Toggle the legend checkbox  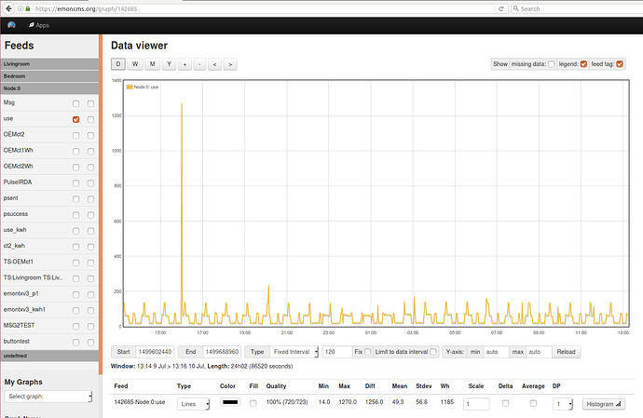(x=583, y=64)
